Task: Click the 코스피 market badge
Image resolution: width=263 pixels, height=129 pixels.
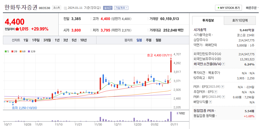Action: tap(57, 8)
